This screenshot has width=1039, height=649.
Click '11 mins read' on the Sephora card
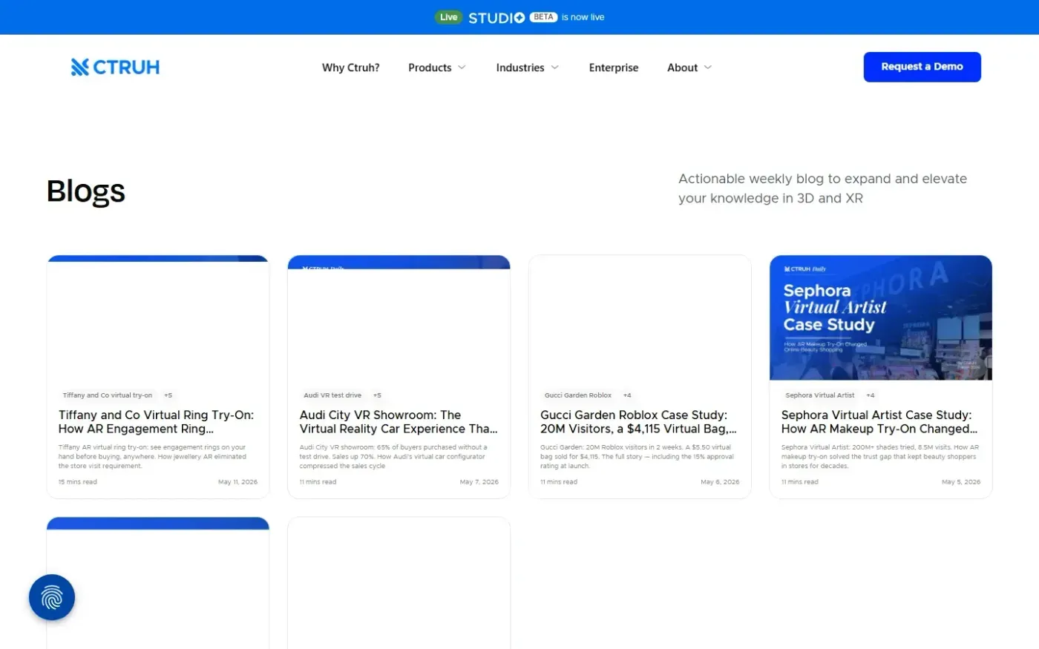point(800,482)
